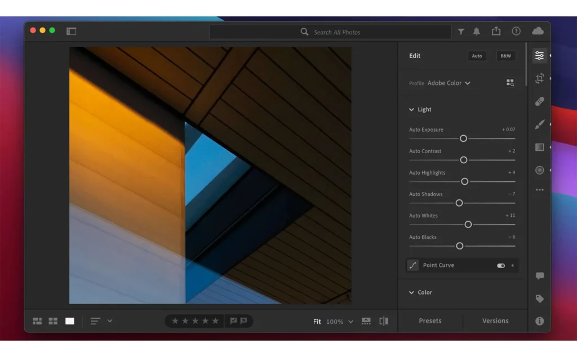
Task: Open the notifications bell
Action: [x=477, y=32]
